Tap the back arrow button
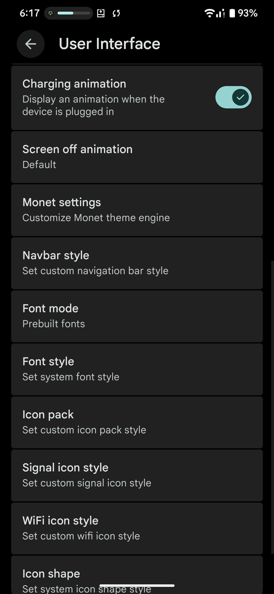 31,44
